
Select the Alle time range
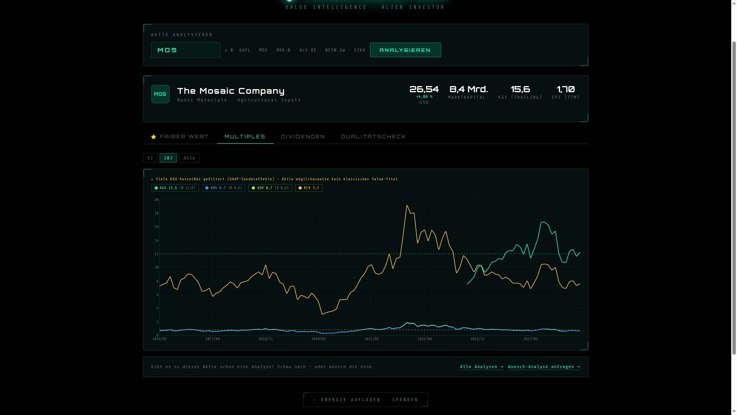click(x=189, y=158)
